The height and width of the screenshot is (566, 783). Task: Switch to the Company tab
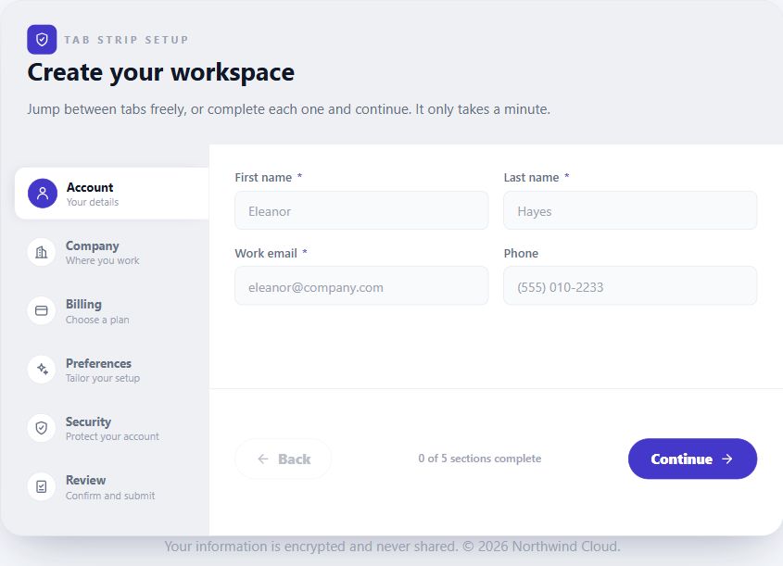pyautogui.click(x=112, y=252)
